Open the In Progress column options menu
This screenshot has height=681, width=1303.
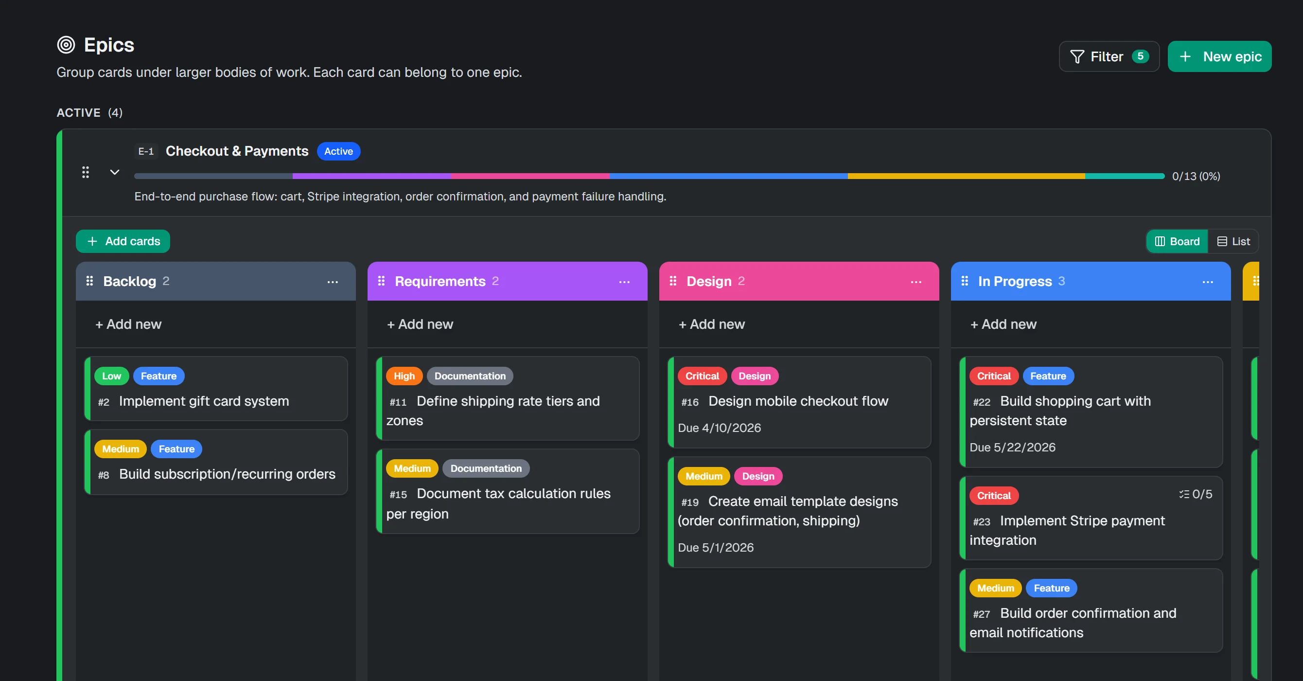point(1208,282)
